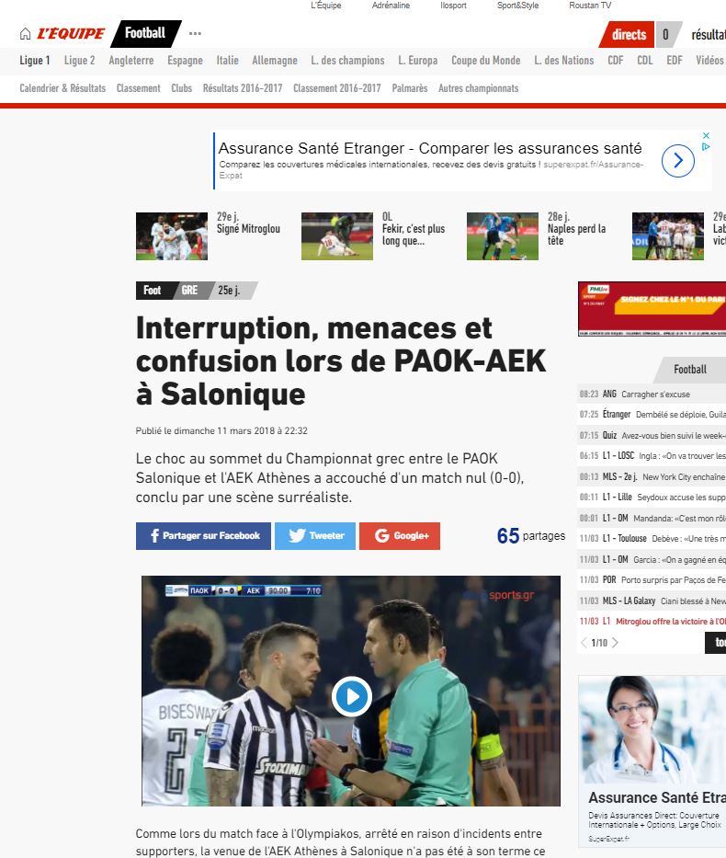Image resolution: width=726 pixels, height=858 pixels.
Task: Play the PAOK-AEK match video
Action: point(352,696)
